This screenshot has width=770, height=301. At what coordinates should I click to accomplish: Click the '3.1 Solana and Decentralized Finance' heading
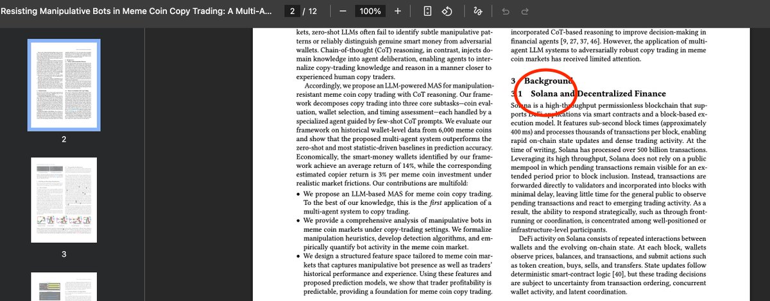[x=589, y=94]
